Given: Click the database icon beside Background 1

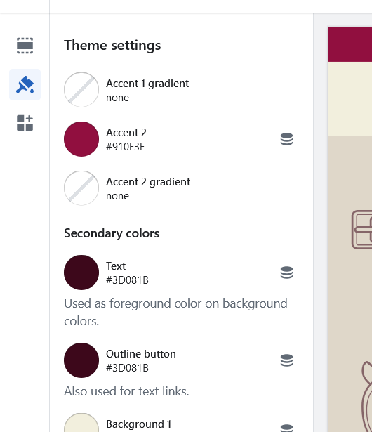Looking at the screenshot, I should pyautogui.click(x=286, y=428).
